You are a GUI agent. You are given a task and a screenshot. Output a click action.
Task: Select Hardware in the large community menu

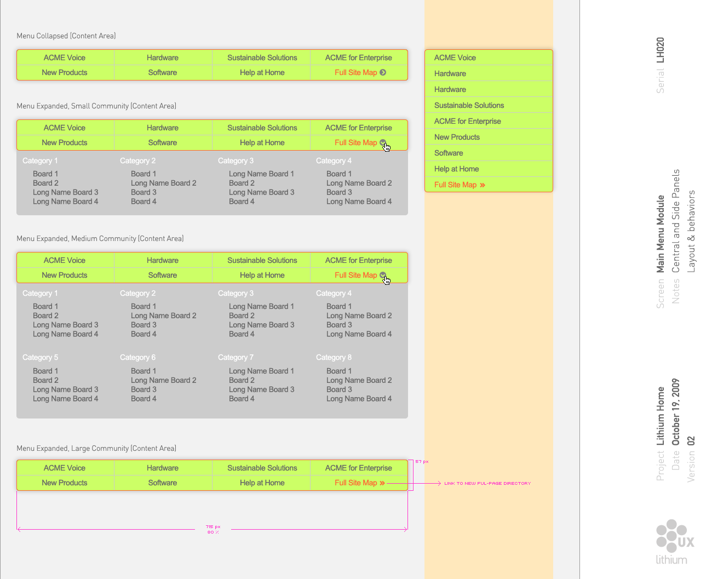tap(163, 468)
